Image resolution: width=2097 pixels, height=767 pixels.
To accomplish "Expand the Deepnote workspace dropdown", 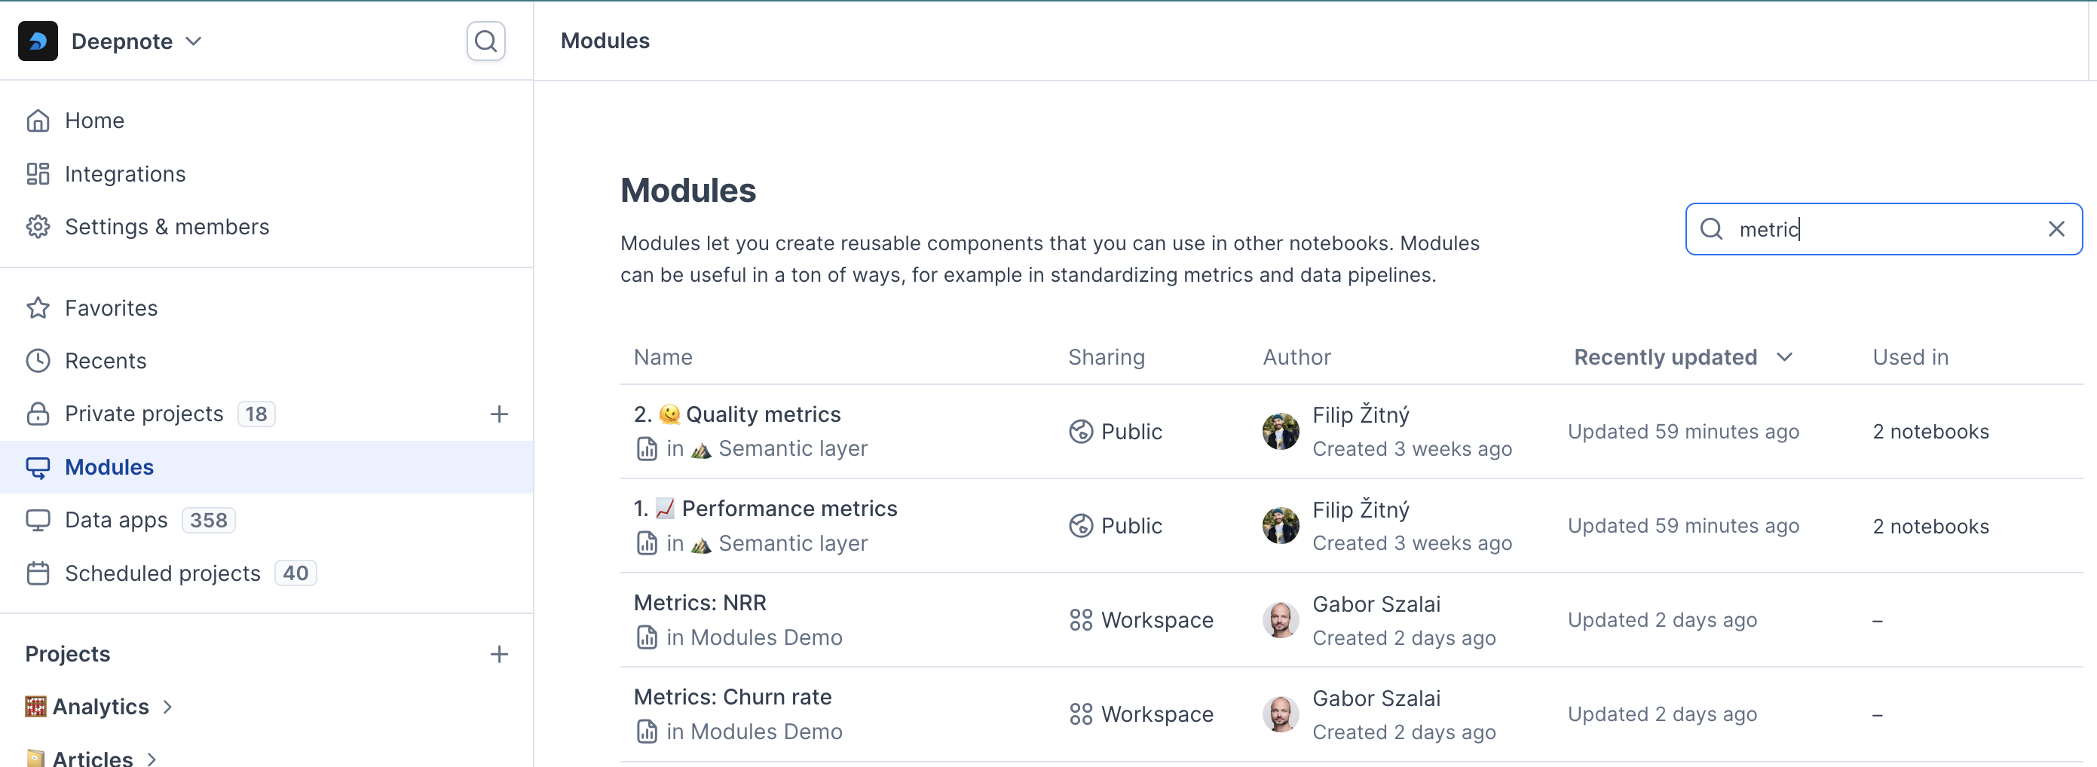I will point(194,41).
